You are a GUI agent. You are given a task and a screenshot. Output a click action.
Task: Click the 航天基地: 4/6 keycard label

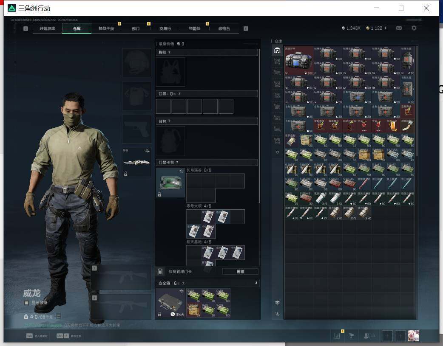click(x=199, y=242)
